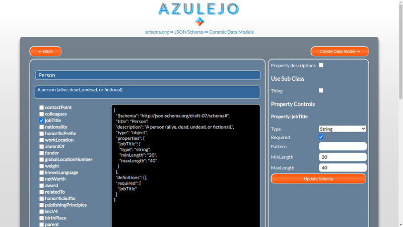This screenshot has width=403, height=227.
Task: Enable globalLocationNumber checkbox
Action: [41, 159]
